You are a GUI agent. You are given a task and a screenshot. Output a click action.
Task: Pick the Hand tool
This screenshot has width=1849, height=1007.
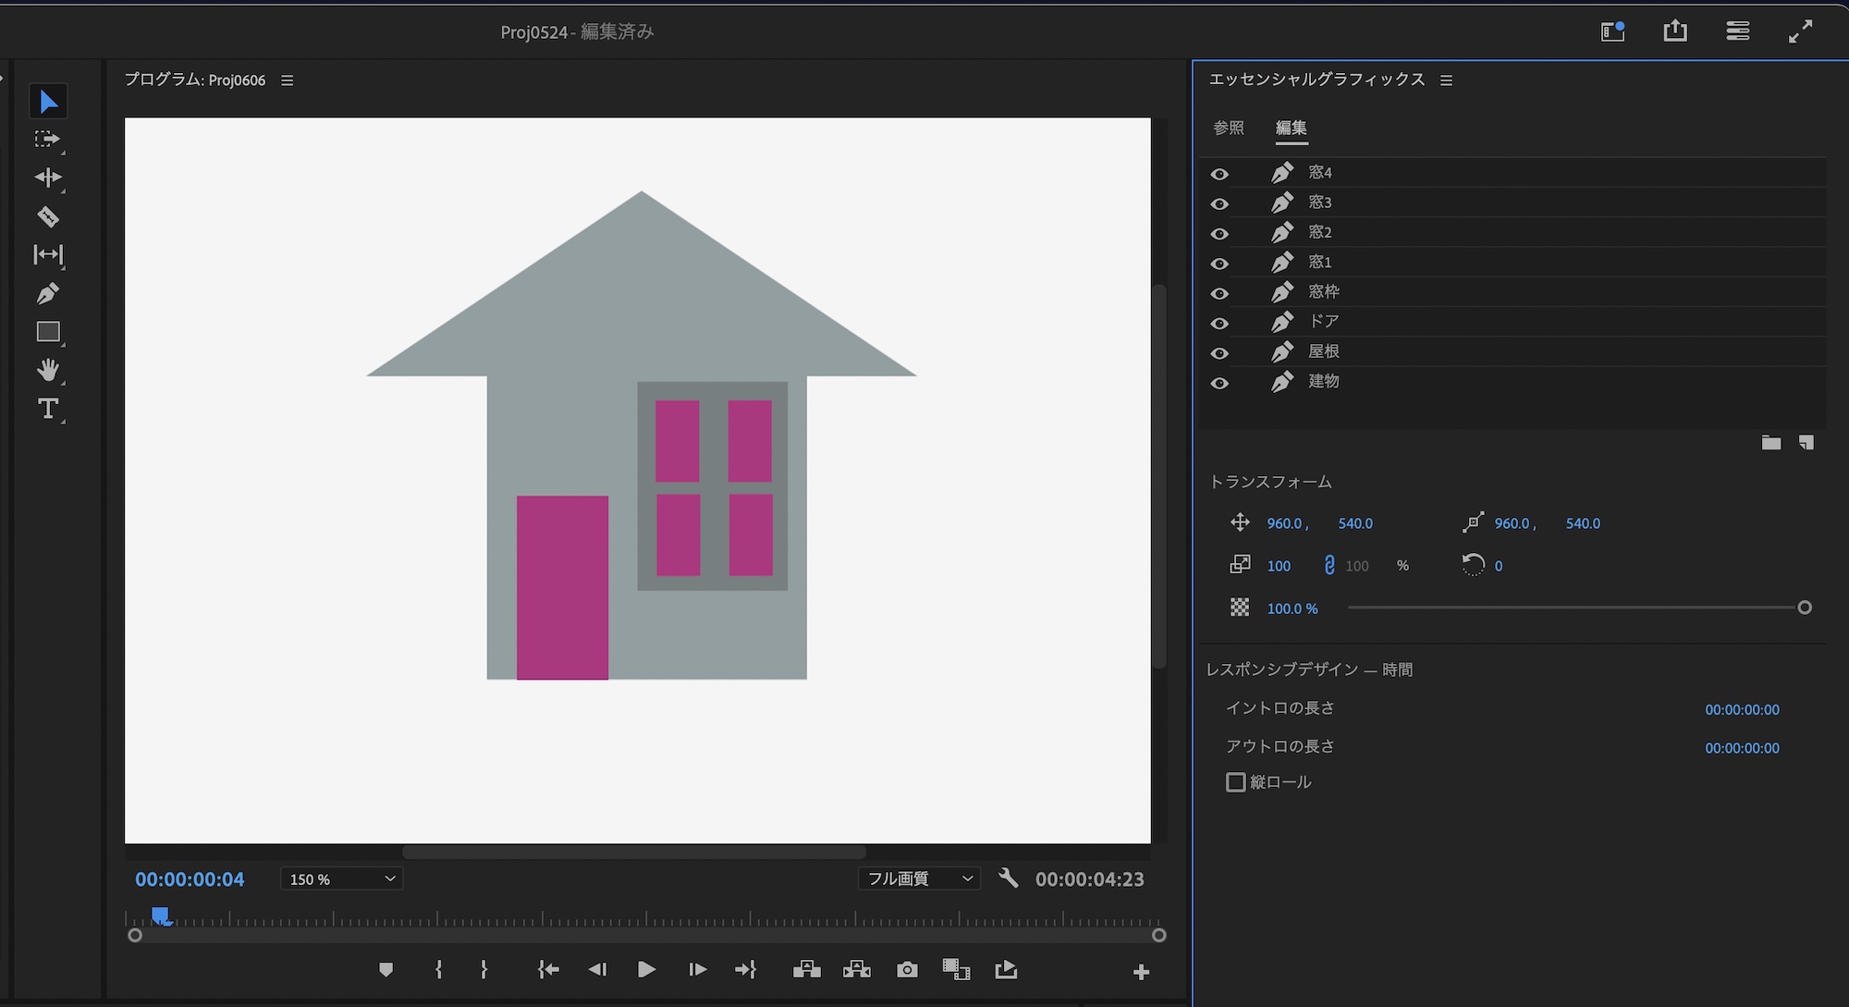[48, 371]
